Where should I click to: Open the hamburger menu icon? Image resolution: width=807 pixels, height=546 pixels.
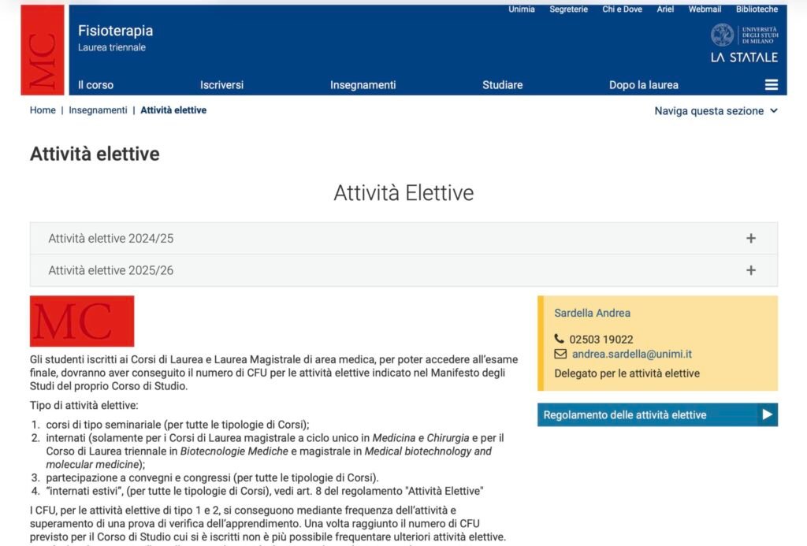tap(771, 85)
